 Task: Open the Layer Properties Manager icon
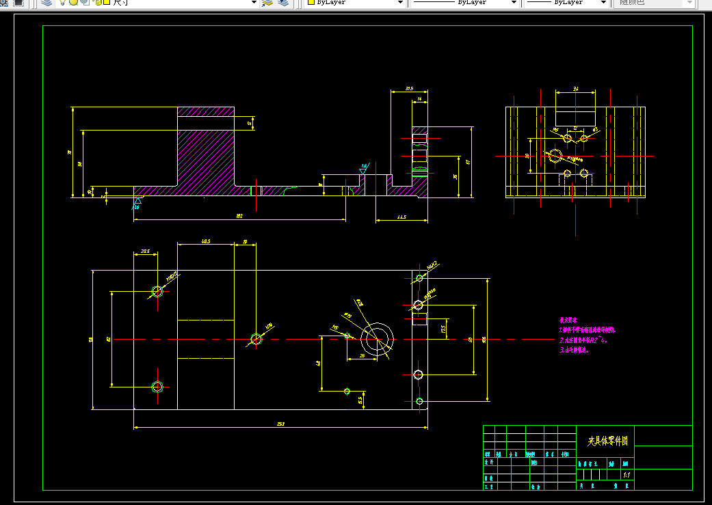(x=47, y=2)
